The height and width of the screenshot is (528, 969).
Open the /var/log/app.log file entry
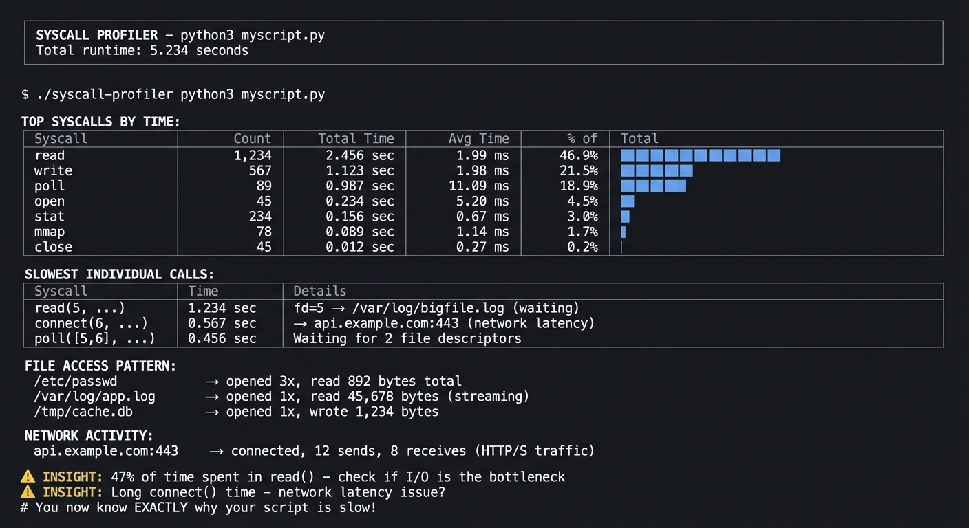[94, 396]
